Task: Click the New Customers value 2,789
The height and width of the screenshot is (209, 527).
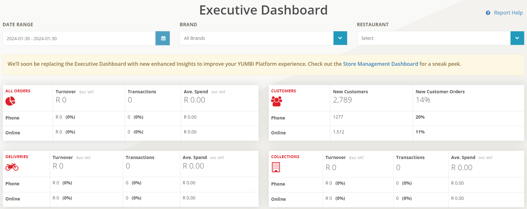Action: point(342,100)
